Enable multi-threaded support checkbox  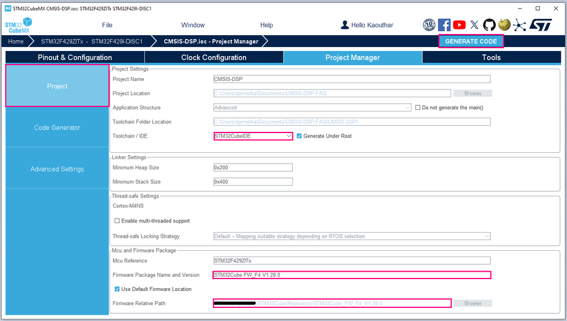pos(117,221)
